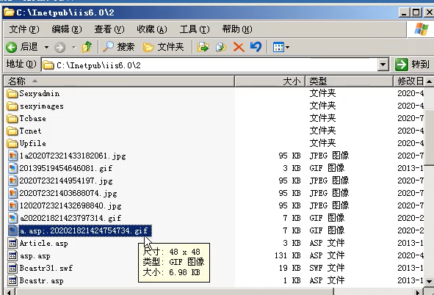Select the Tcbase folder icon

pyautogui.click(x=12, y=118)
